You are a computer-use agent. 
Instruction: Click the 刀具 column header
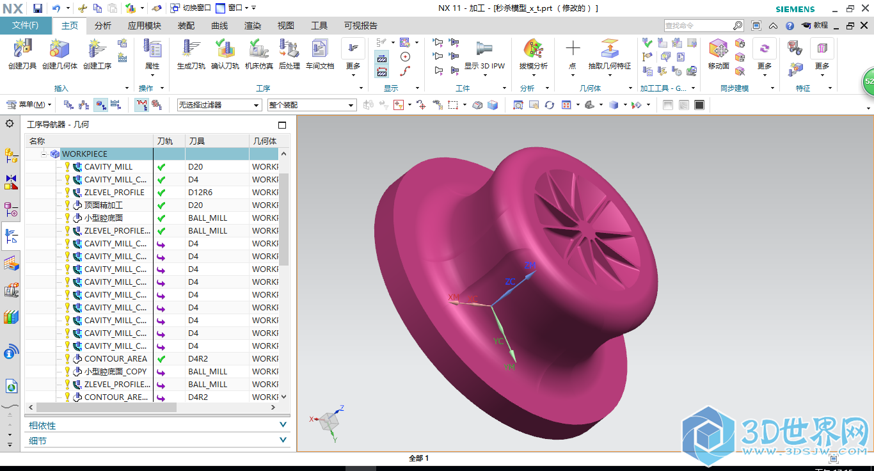click(218, 141)
